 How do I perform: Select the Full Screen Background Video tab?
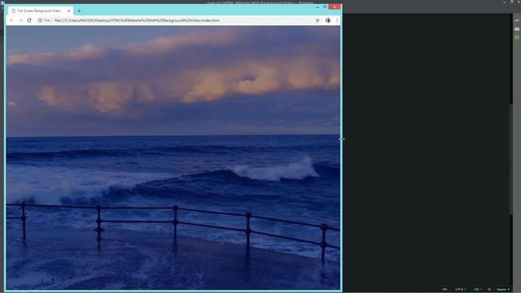(41, 11)
